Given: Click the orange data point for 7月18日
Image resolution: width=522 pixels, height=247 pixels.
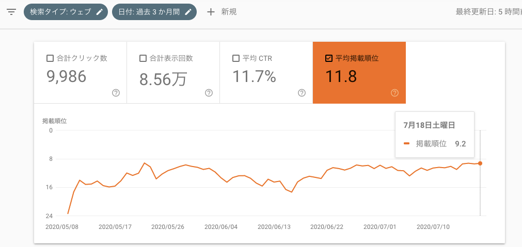Looking at the screenshot, I should (480, 163).
